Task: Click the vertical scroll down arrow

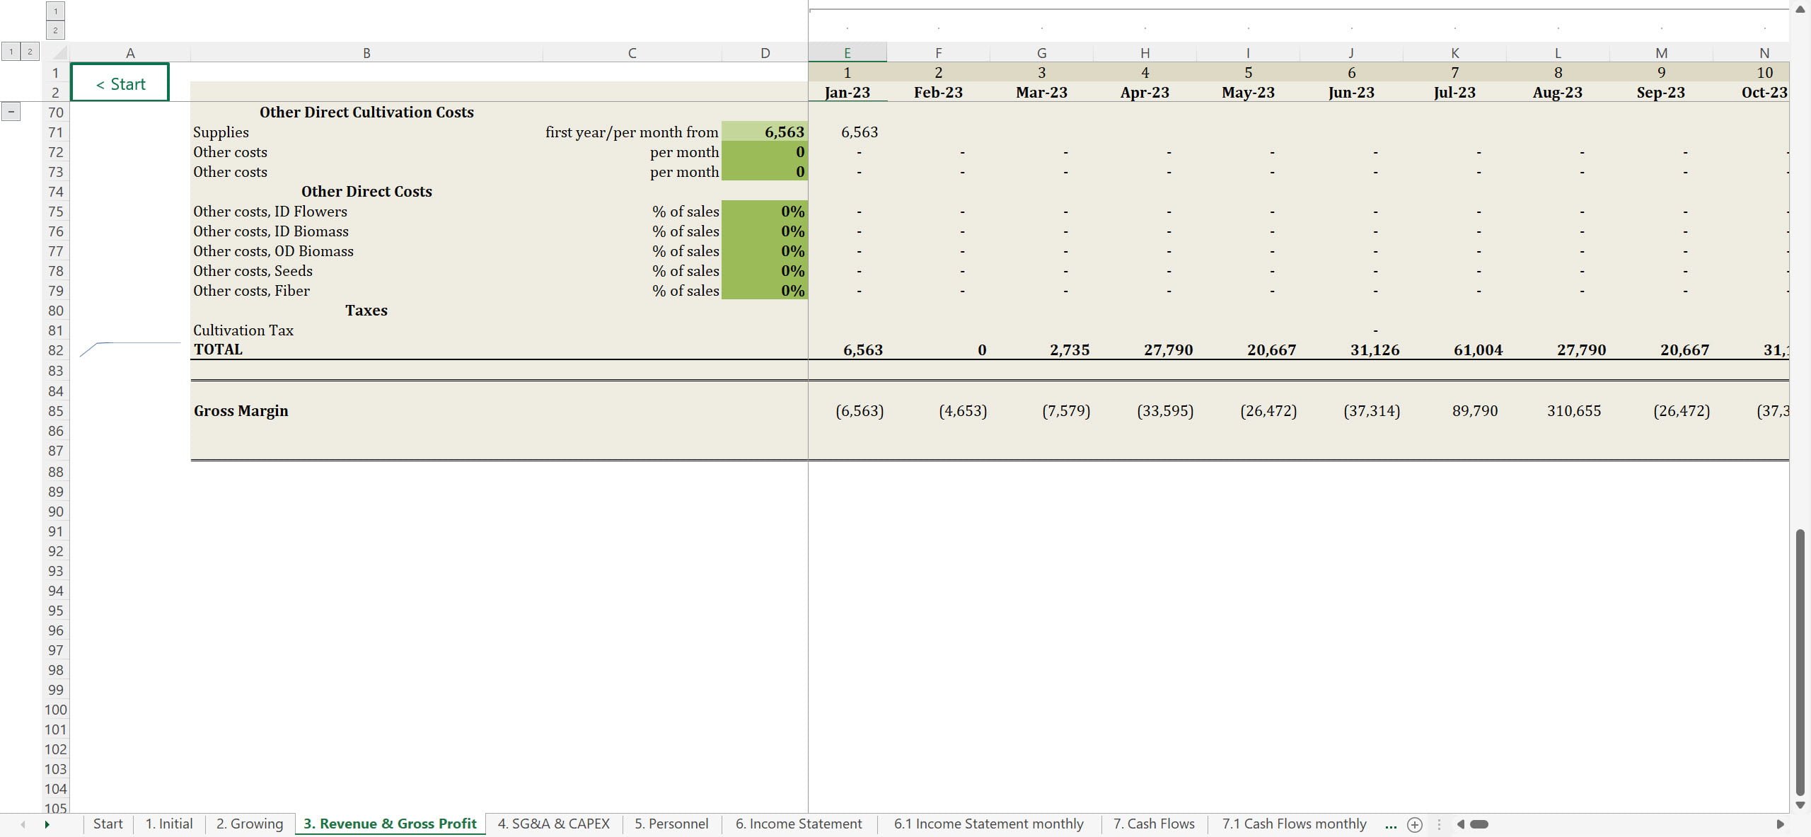Action: pyautogui.click(x=1800, y=805)
